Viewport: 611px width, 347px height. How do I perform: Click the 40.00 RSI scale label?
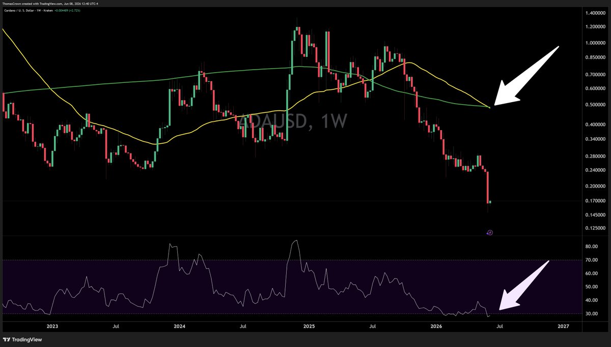591,300
